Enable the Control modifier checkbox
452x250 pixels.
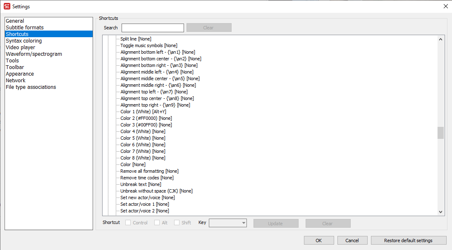point(128,222)
